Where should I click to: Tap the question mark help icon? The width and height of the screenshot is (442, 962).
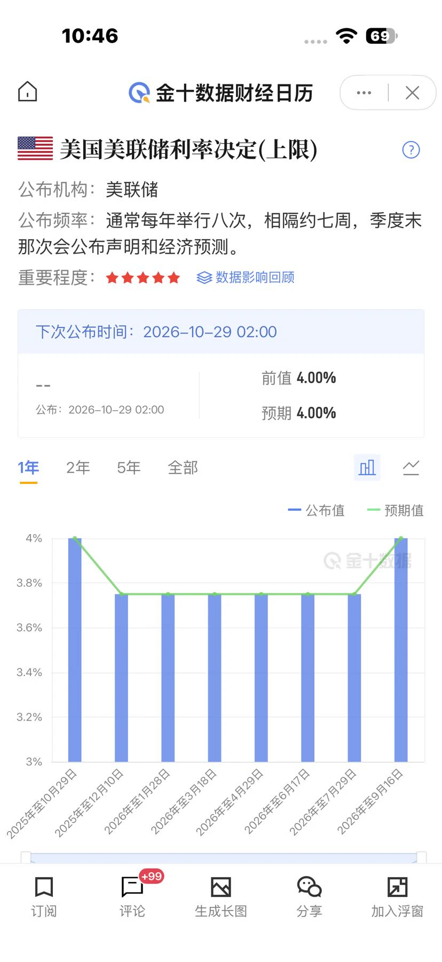pyautogui.click(x=411, y=150)
